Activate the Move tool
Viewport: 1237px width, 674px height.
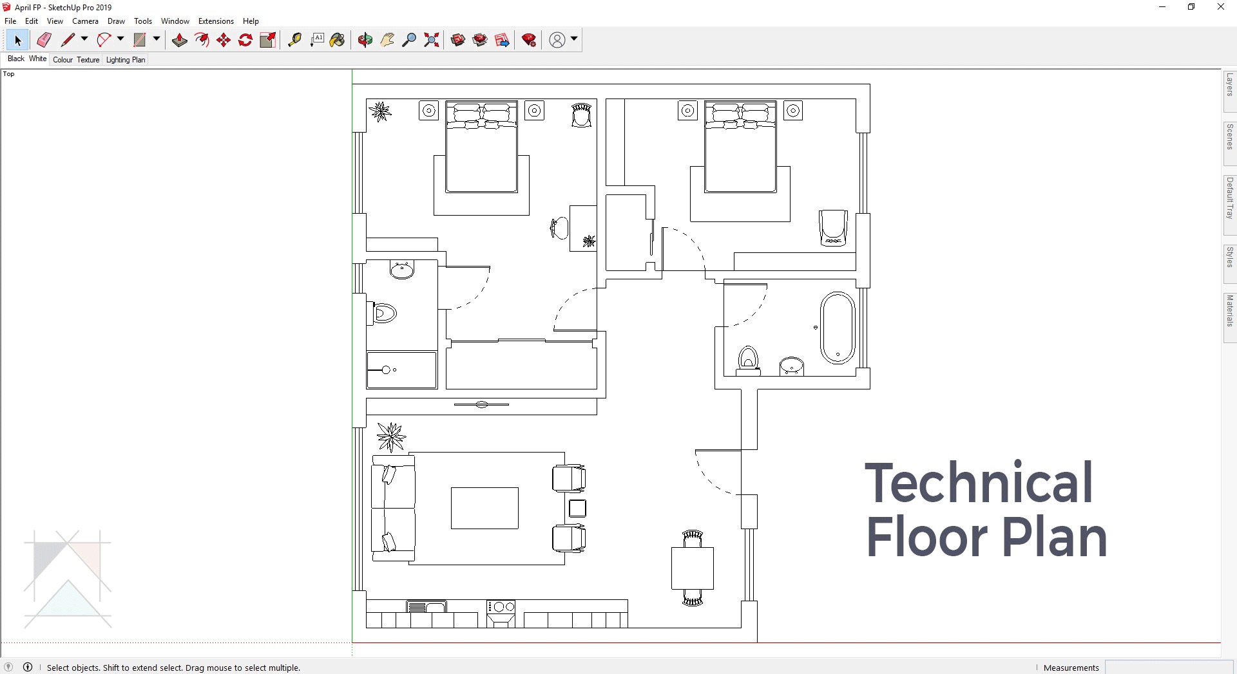coord(224,40)
